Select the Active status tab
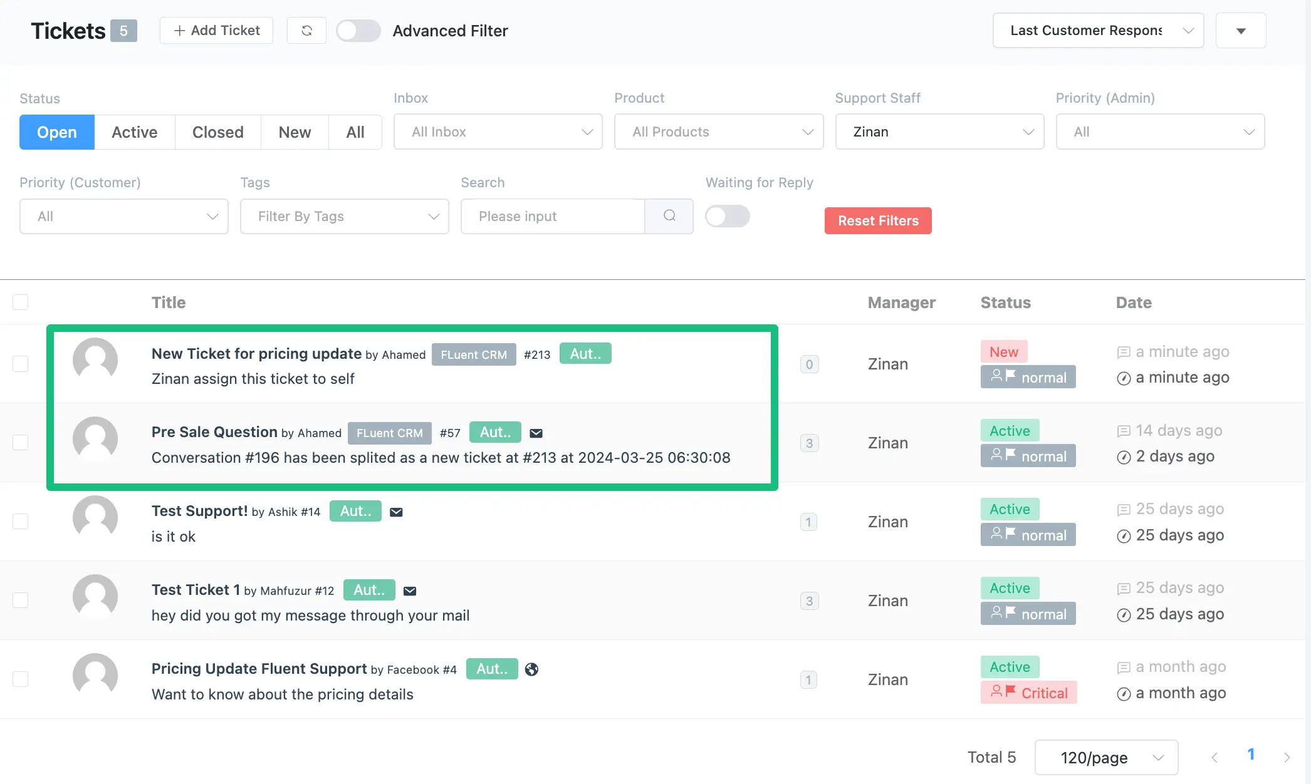The height and width of the screenshot is (784, 1311). tap(135, 132)
